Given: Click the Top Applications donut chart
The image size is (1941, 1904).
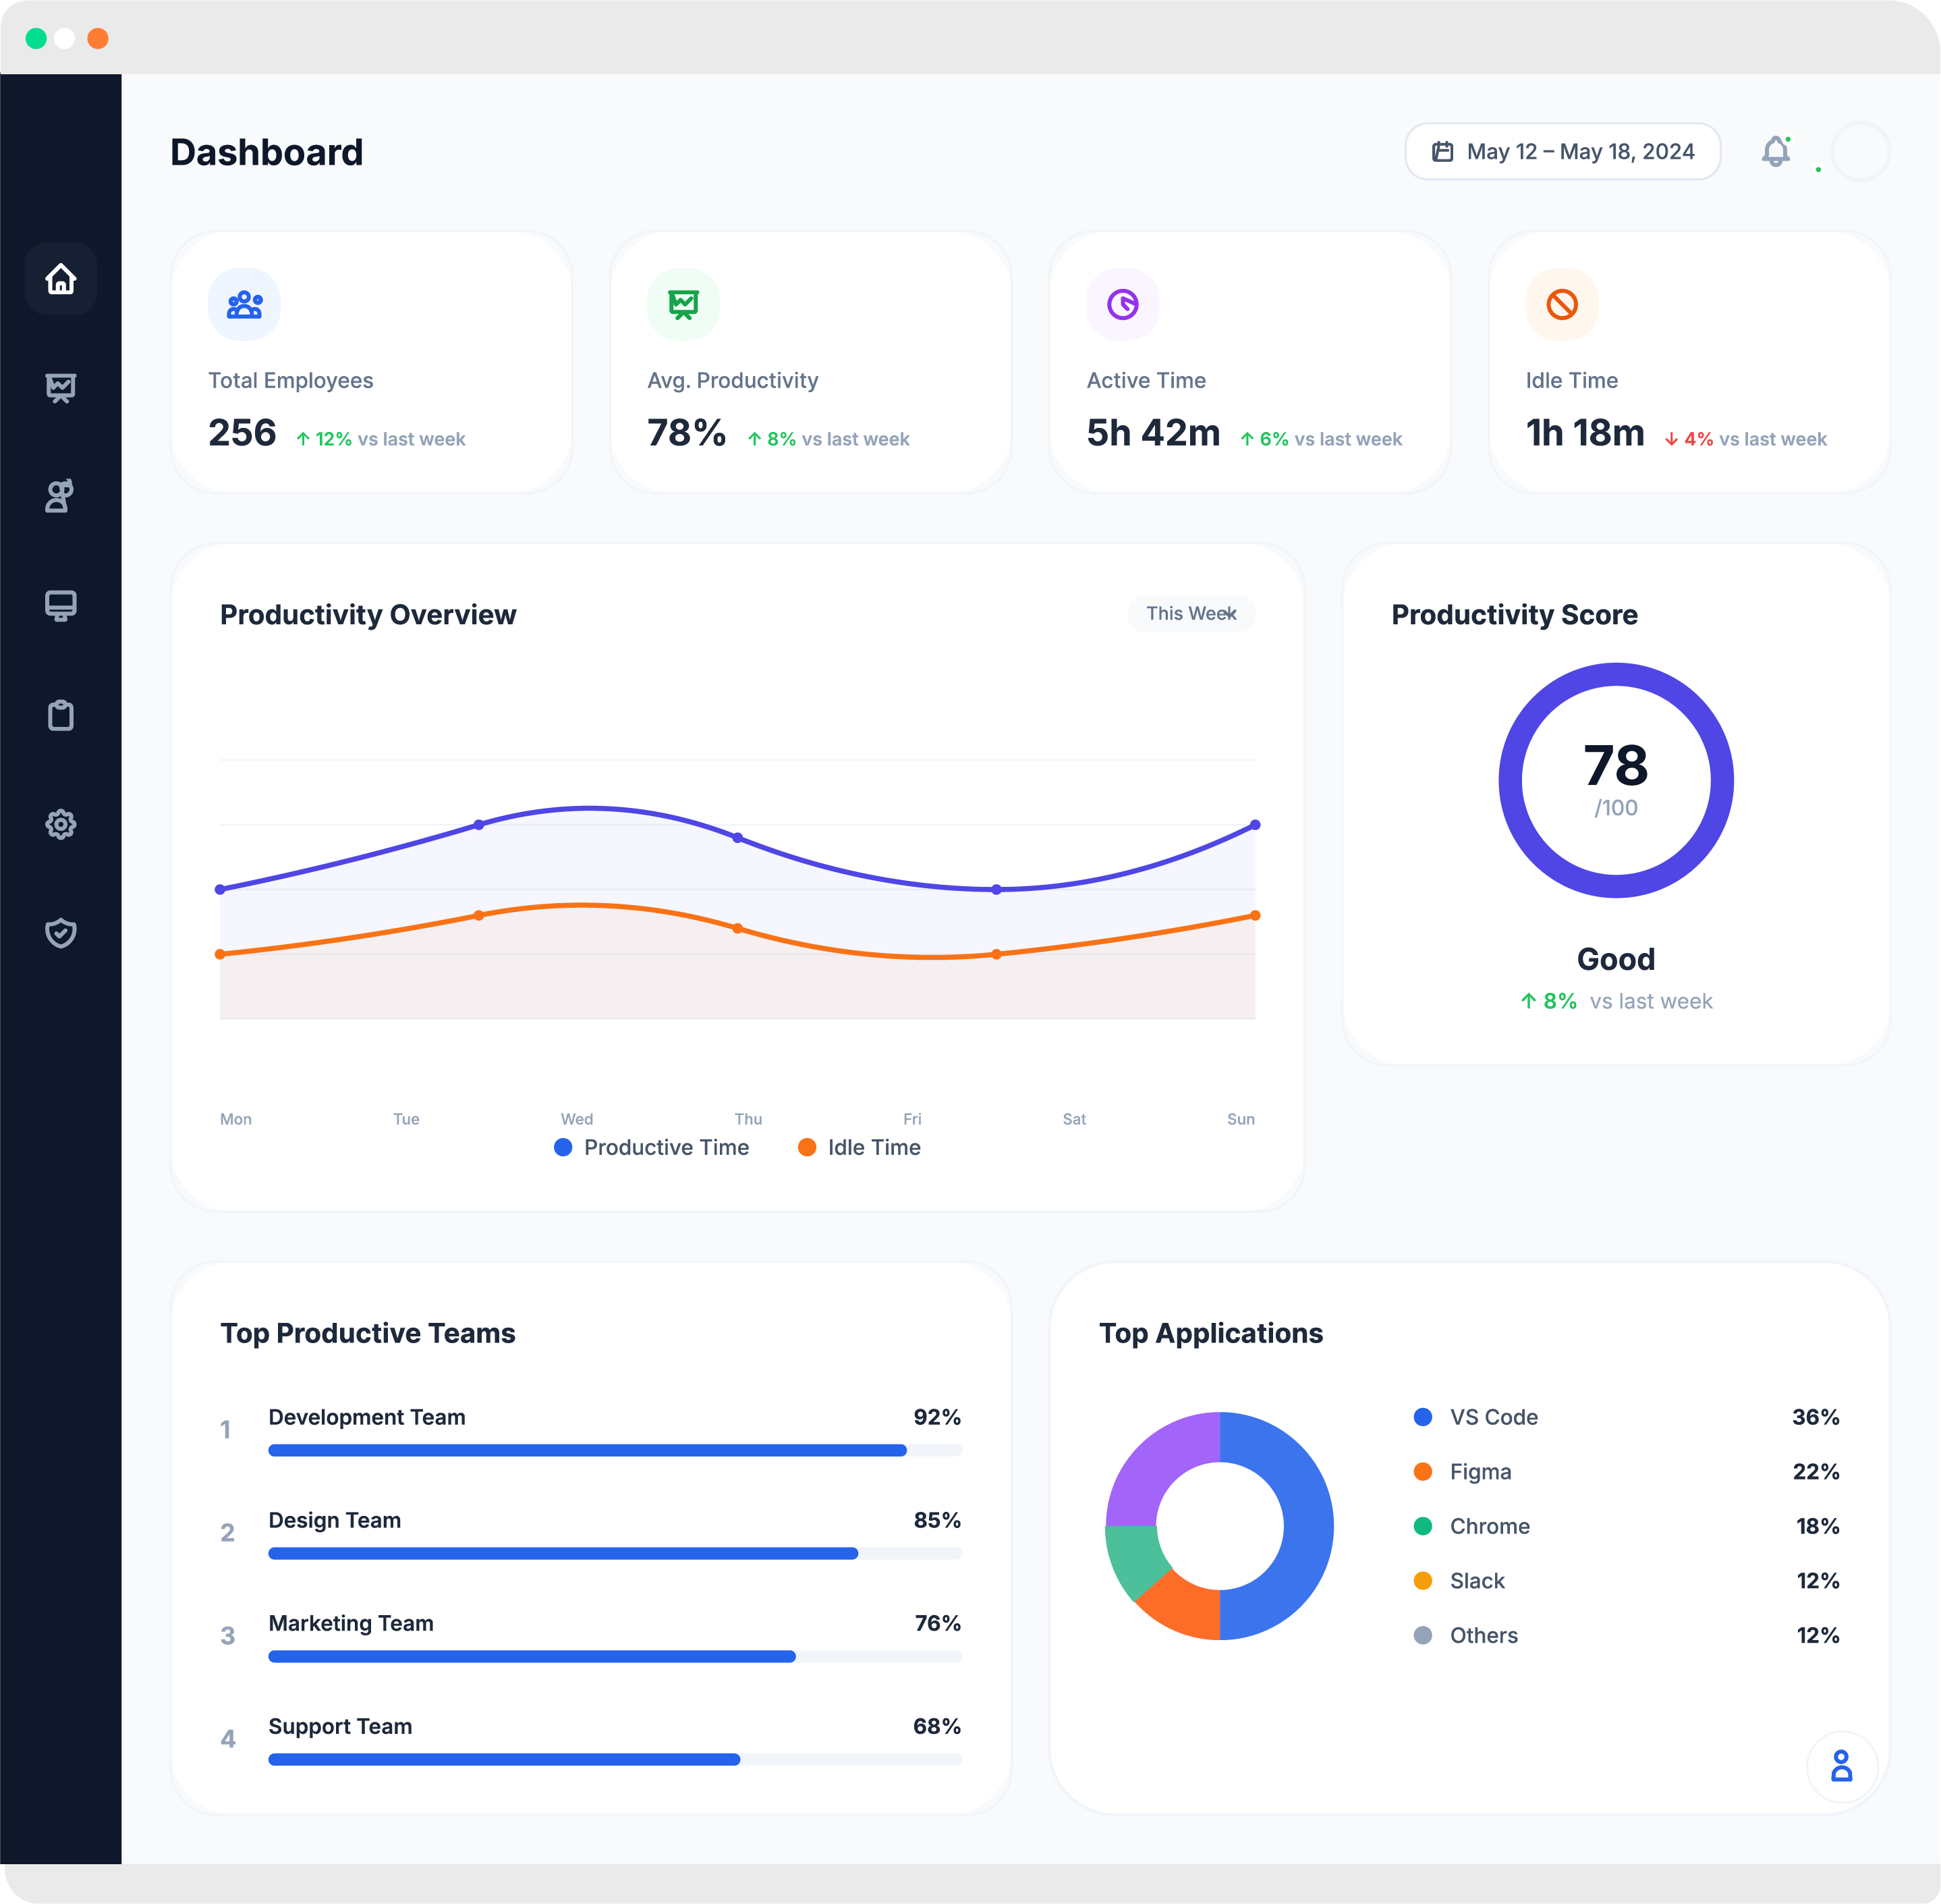Looking at the screenshot, I should (x=1219, y=1526).
